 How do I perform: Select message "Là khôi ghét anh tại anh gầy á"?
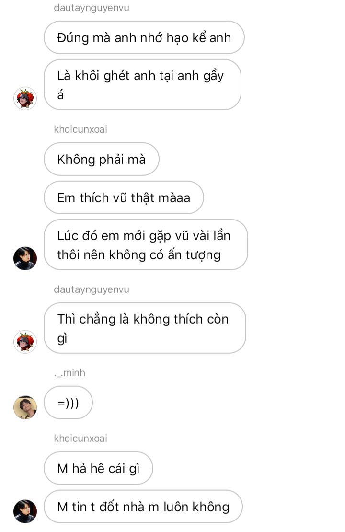pos(142,84)
